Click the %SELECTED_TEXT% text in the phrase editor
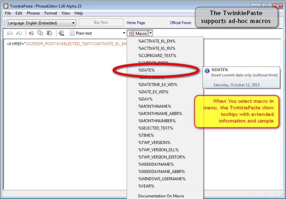This screenshot has height=199, width=286. [x=76, y=44]
